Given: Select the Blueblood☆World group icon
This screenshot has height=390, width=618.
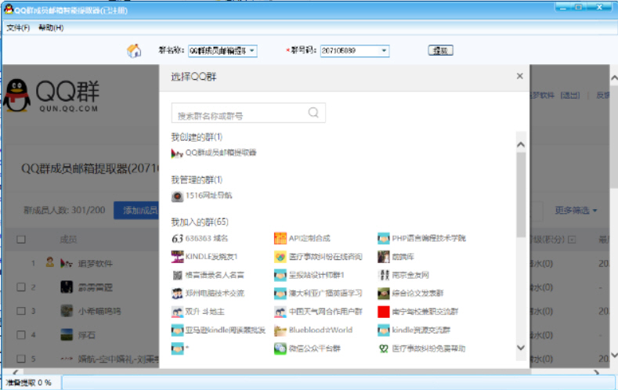Looking at the screenshot, I should point(280,330).
